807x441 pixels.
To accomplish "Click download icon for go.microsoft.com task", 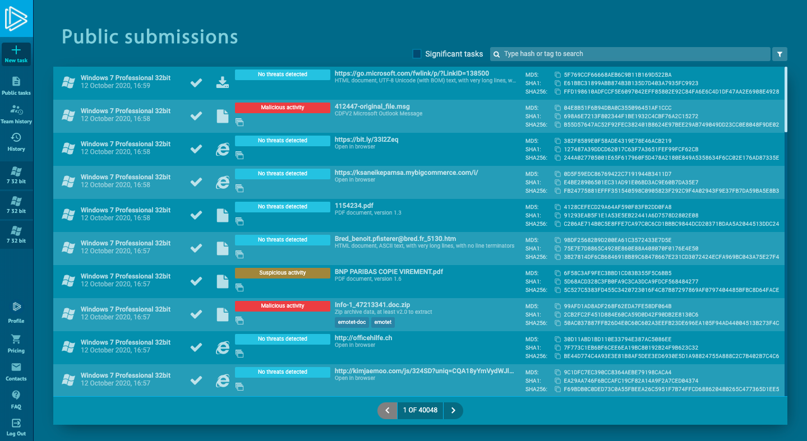I will [223, 83].
